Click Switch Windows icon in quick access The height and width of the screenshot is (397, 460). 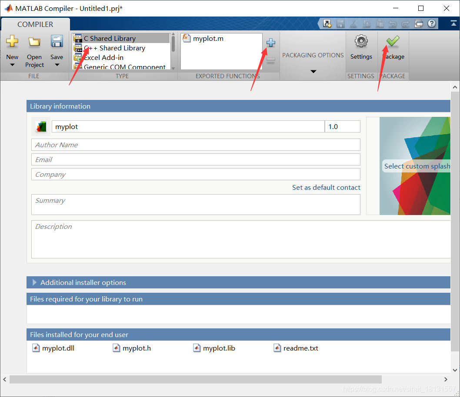[419, 23]
